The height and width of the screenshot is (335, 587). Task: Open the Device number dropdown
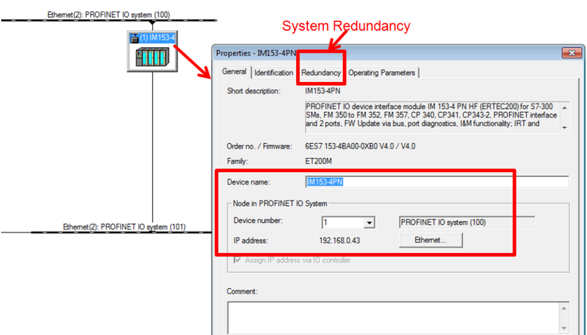tap(369, 223)
